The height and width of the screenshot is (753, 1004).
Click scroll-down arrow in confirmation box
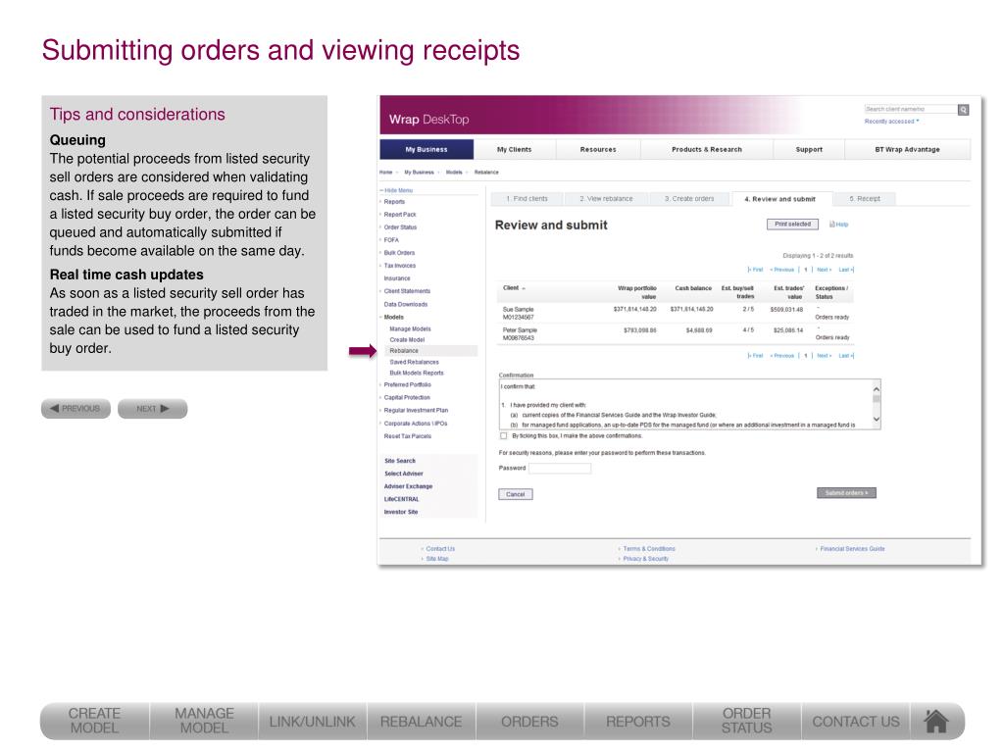click(x=876, y=420)
